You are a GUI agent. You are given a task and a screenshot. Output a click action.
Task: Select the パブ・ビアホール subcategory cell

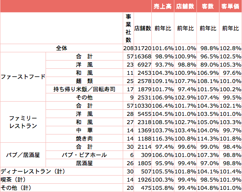84,155
